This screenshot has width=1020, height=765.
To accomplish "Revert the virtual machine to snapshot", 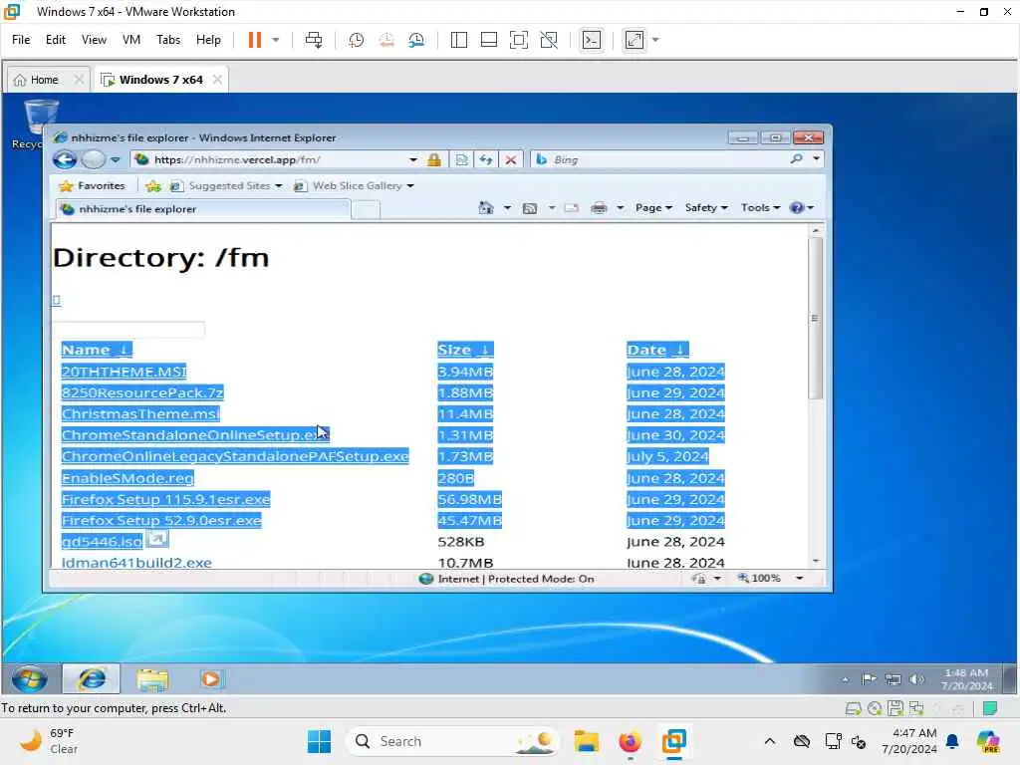I will click(386, 40).
